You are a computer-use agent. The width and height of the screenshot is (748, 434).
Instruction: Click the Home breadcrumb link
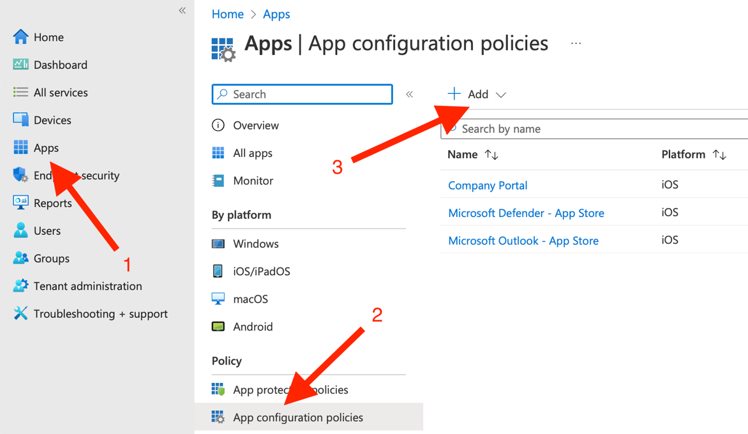228,14
